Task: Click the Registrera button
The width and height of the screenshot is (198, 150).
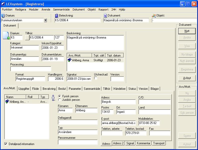Action: 187,69
